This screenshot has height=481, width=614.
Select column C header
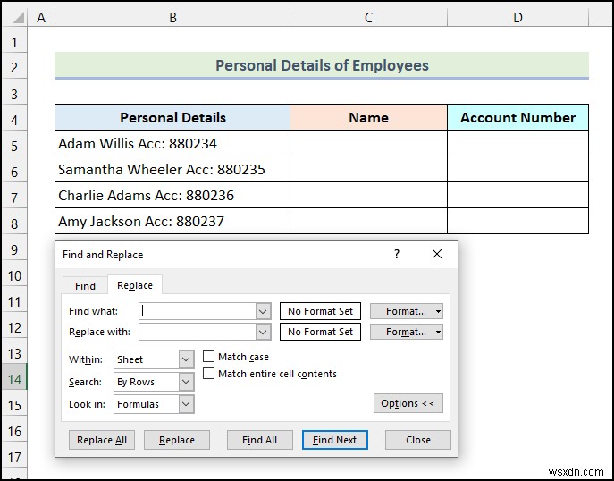tap(368, 17)
